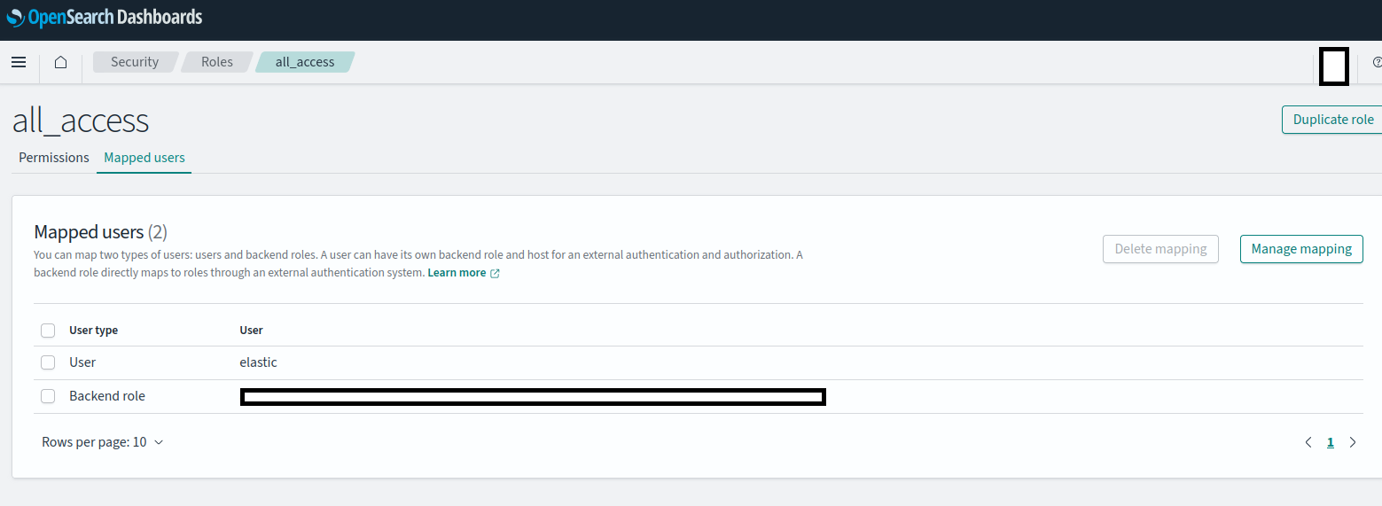Go to previous page arrow

[x=1308, y=442]
